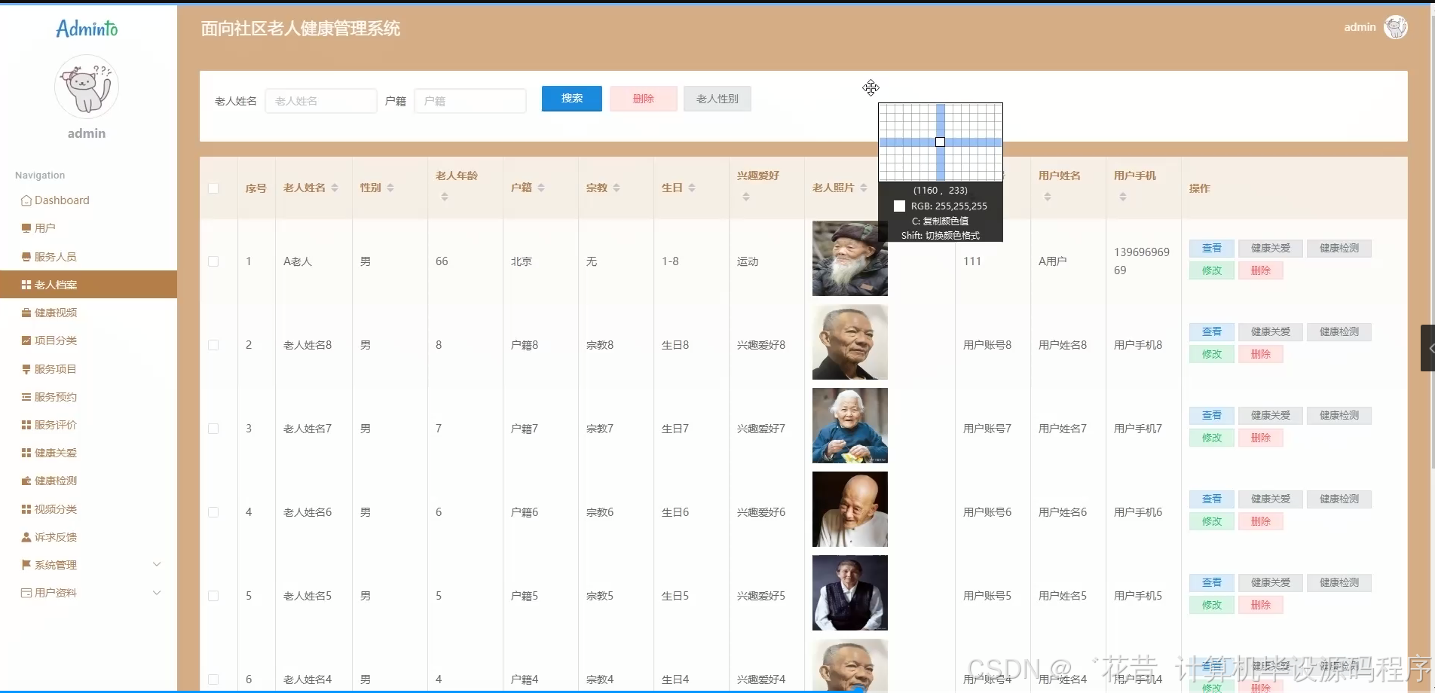Click the 服务项目 sidebar icon
The image size is (1435, 693).
pyautogui.click(x=26, y=369)
